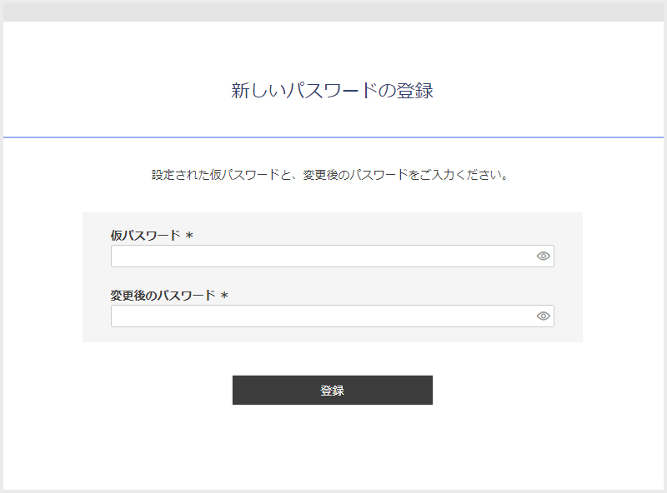This screenshot has height=493, width=667.
Task: Focus the temporary password entry field
Action: 317,256
